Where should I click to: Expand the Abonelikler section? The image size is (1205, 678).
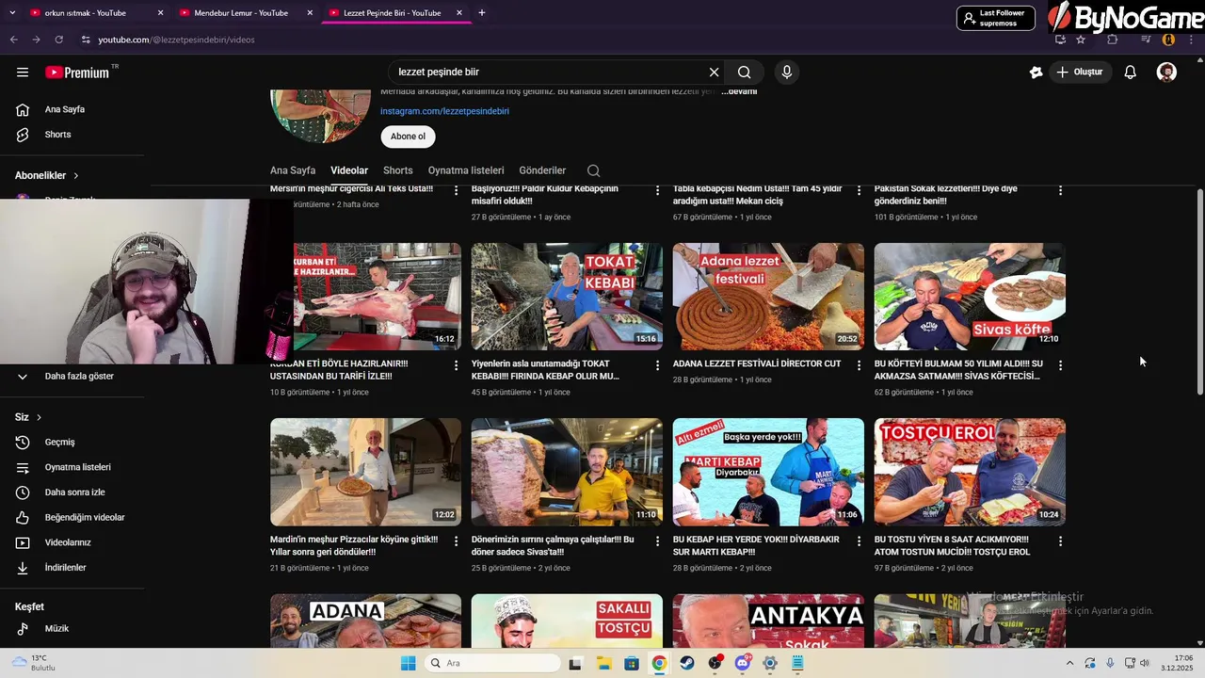tap(47, 175)
